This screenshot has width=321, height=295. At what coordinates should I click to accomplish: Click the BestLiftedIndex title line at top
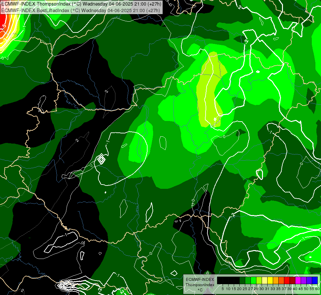click(x=80, y=10)
